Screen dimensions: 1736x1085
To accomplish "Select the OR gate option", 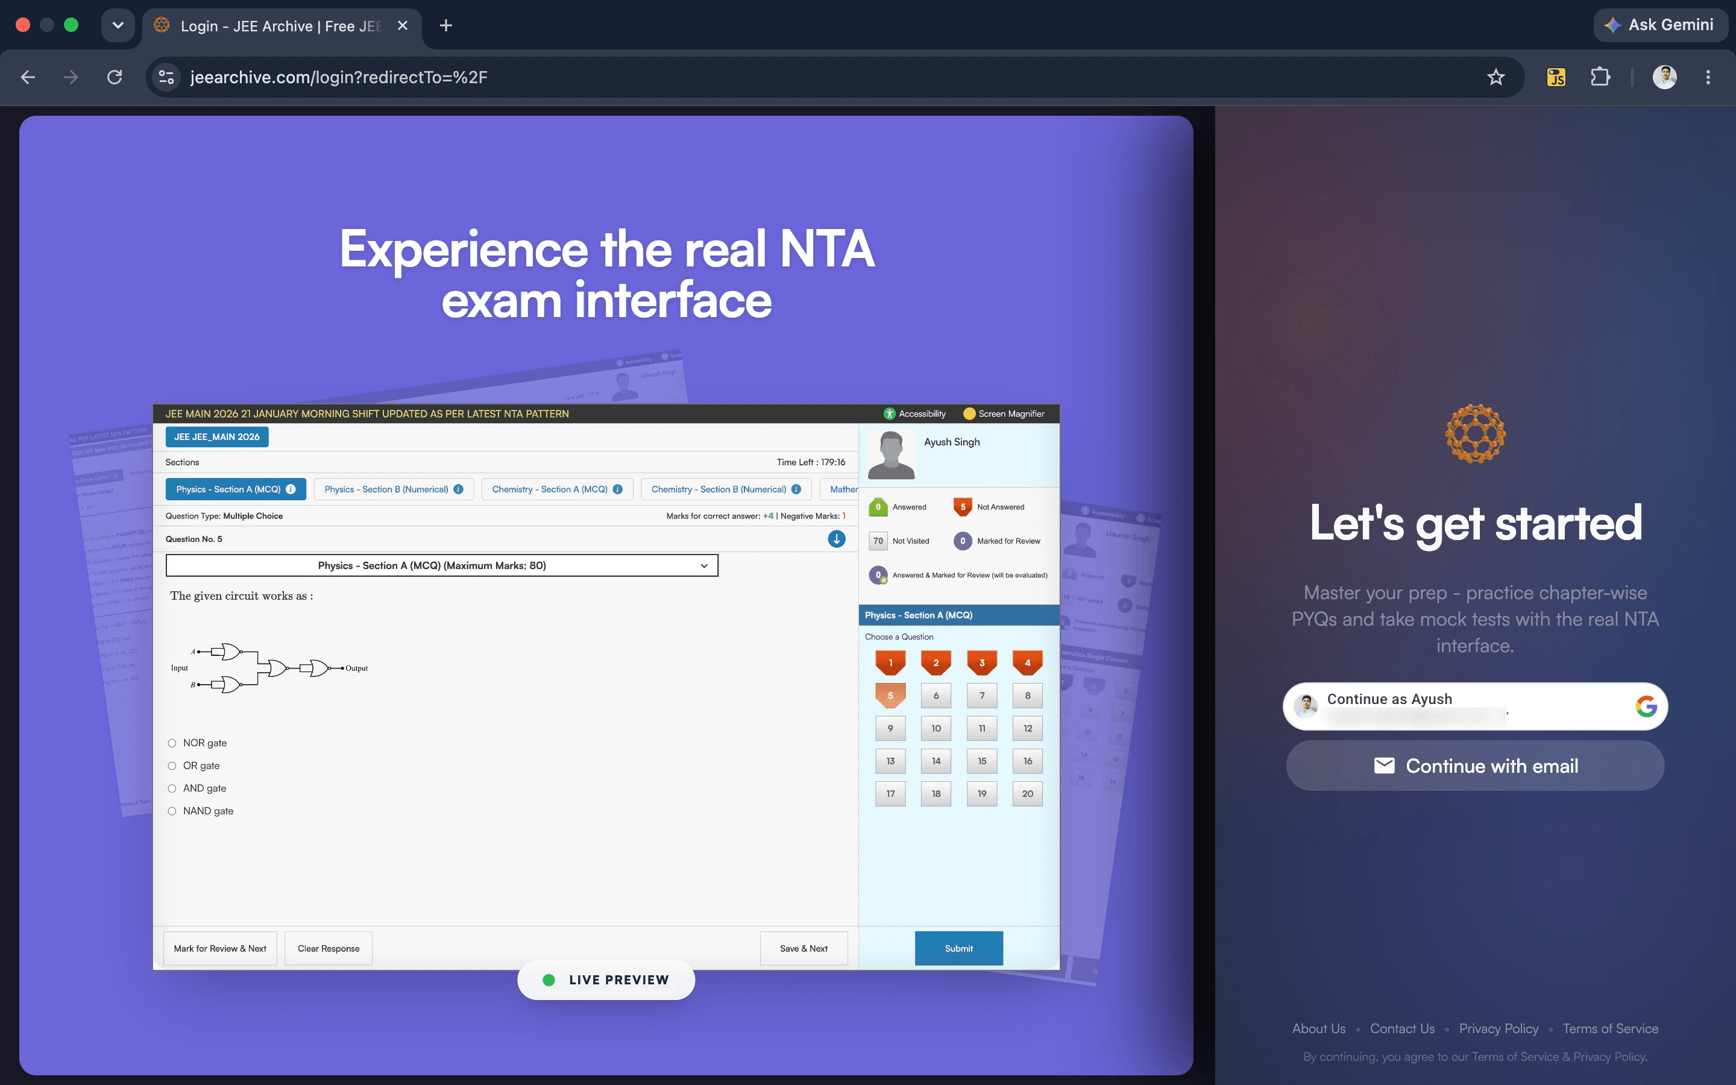I will 172,766.
